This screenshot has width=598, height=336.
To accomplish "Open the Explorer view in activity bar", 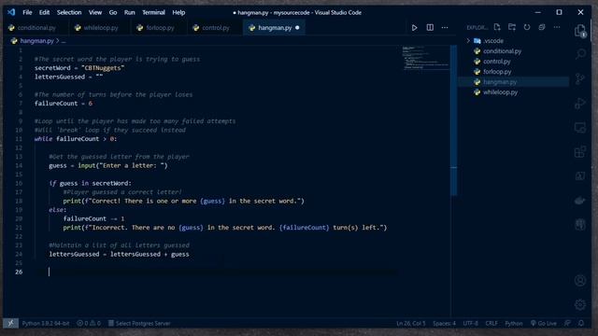I will (x=580, y=31).
